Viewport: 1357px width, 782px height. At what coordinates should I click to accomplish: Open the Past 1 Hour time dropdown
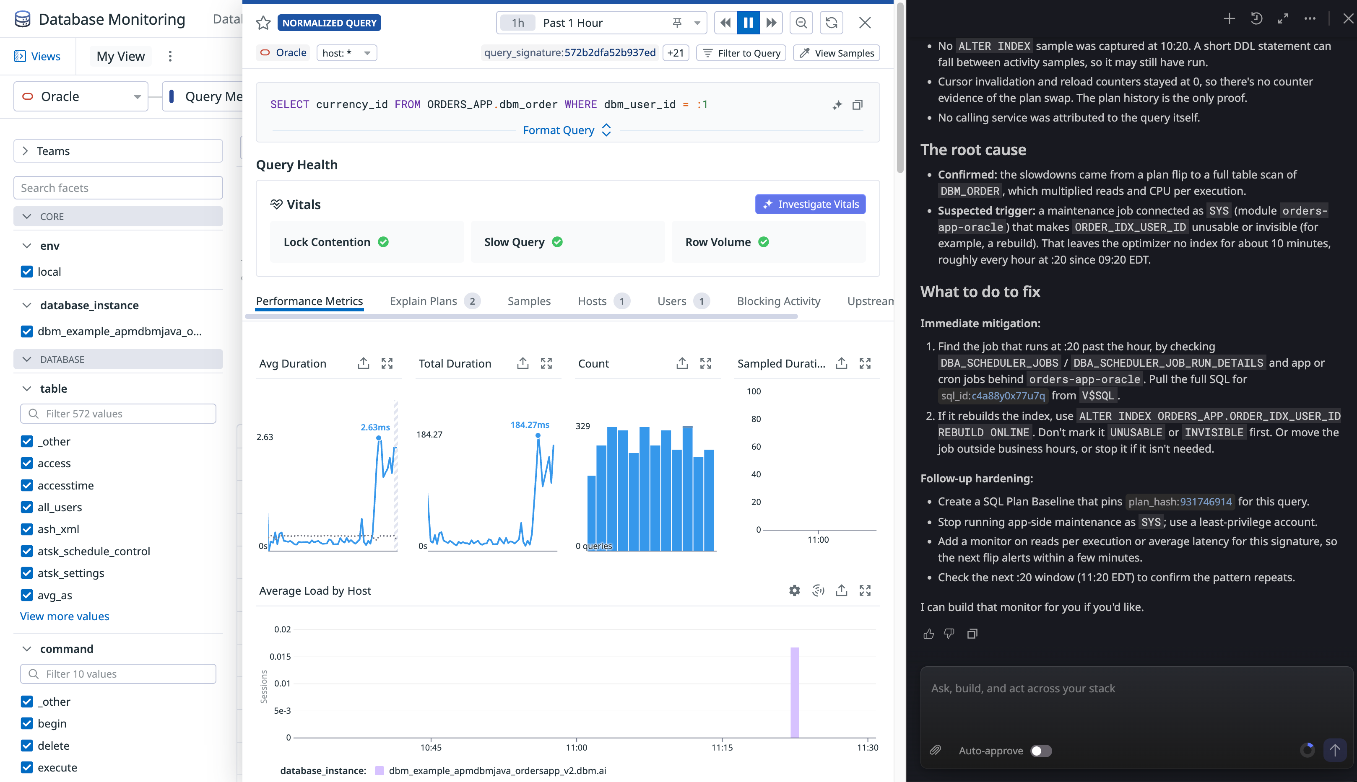coord(601,23)
